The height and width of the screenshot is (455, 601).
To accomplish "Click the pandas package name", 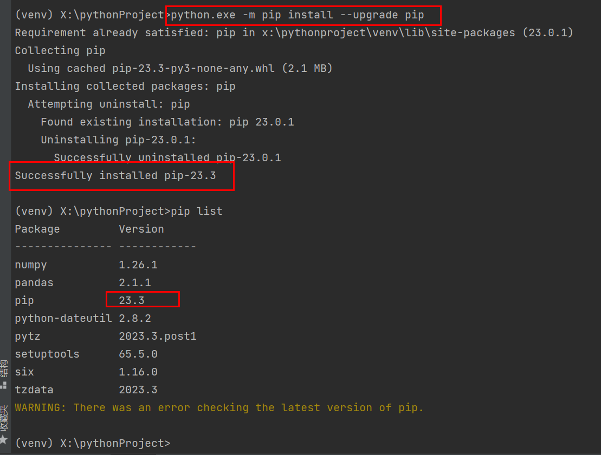I will (x=34, y=283).
